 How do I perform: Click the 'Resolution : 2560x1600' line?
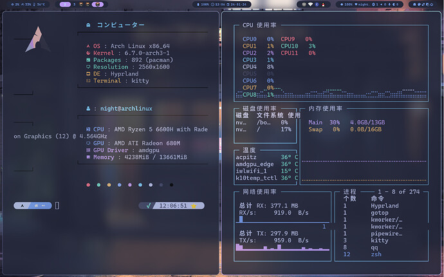[x=128, y=67]
